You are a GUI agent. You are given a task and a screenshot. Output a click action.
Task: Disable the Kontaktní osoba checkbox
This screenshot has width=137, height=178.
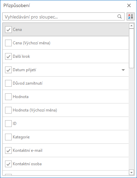[8, 164]
